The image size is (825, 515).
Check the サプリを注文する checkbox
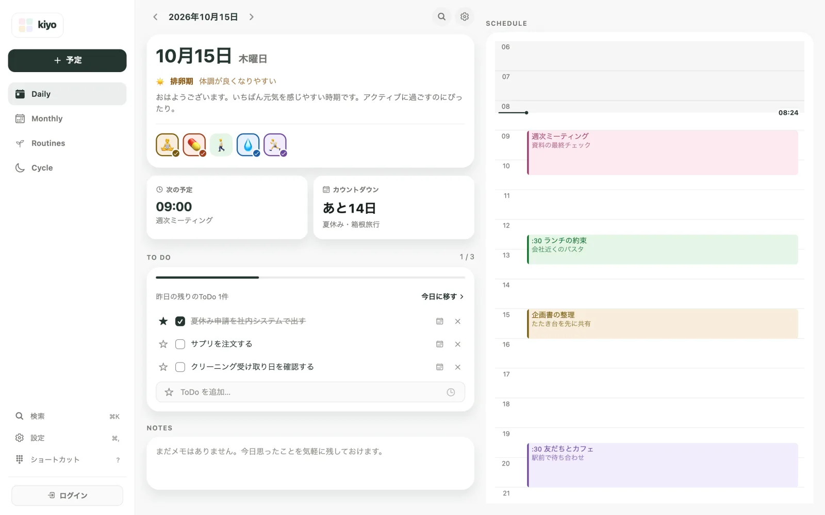click(180, 344)
